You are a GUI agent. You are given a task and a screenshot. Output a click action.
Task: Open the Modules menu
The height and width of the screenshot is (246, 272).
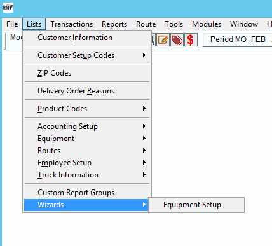pos(207,24)
